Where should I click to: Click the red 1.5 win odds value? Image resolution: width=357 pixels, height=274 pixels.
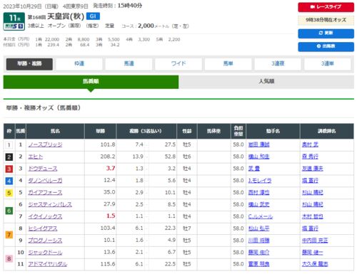pos(111,216)
